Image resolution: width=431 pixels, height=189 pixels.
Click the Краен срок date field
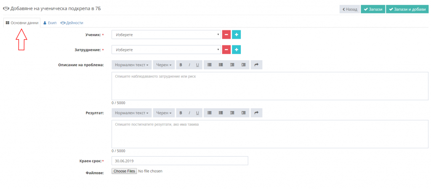point(180,161)
